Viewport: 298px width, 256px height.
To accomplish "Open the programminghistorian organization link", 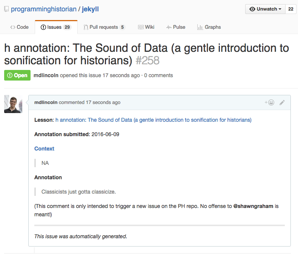I will click(44, 9).
